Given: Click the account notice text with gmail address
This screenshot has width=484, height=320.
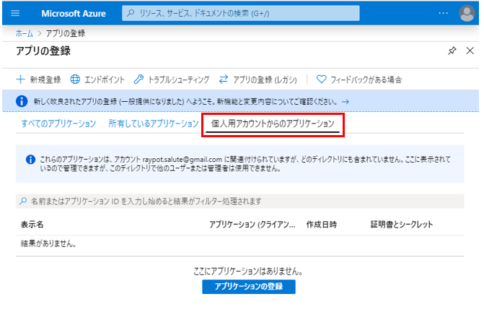Looking at the screenshot, I should pos(245,164).
